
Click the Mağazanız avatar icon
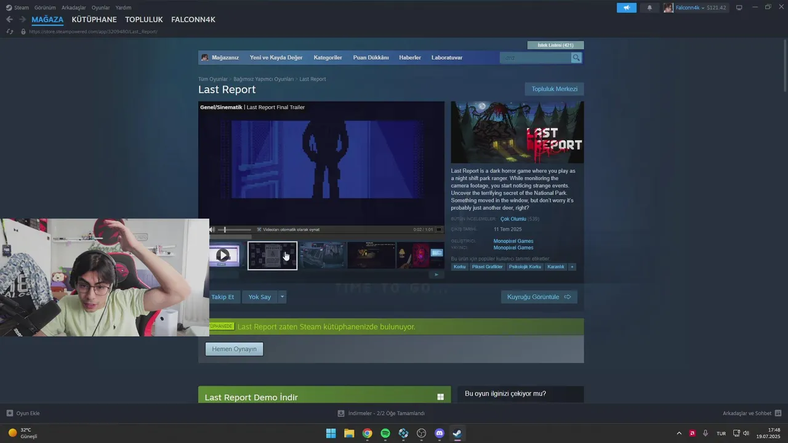point(205,58)
